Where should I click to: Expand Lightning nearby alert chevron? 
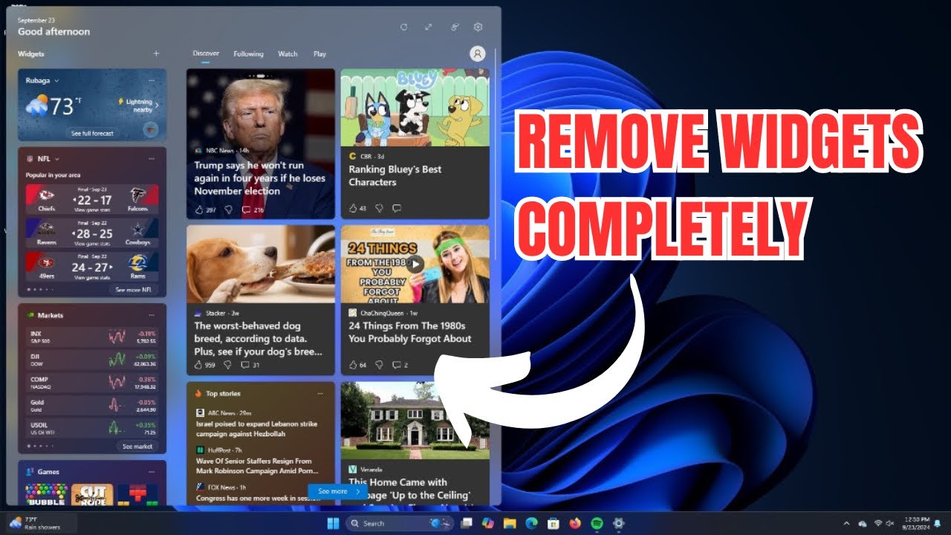click(x=157, y=105)
